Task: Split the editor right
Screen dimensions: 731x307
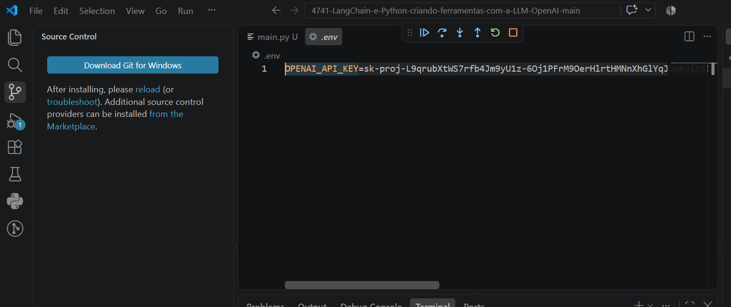Action: [x=689, y=37]
